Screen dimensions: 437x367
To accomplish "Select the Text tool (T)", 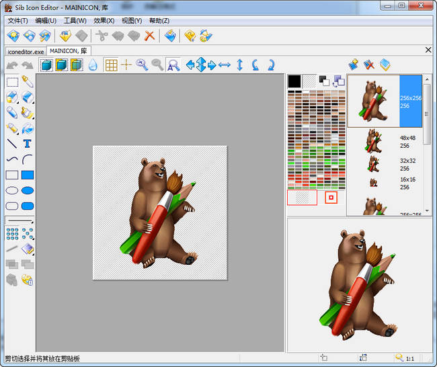I will [27, 144].
